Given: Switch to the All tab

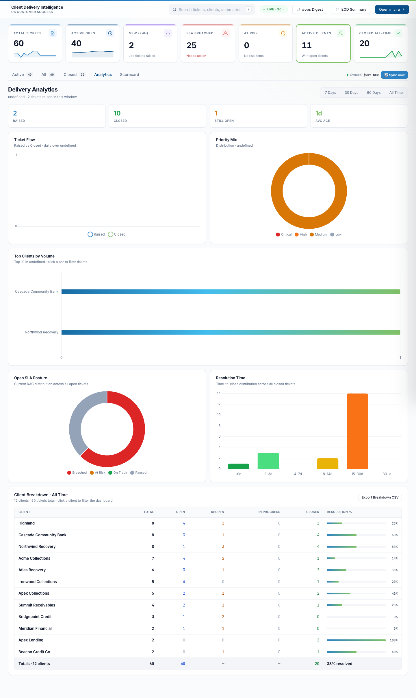Looking at the screenshot, I should coord(48,74).
